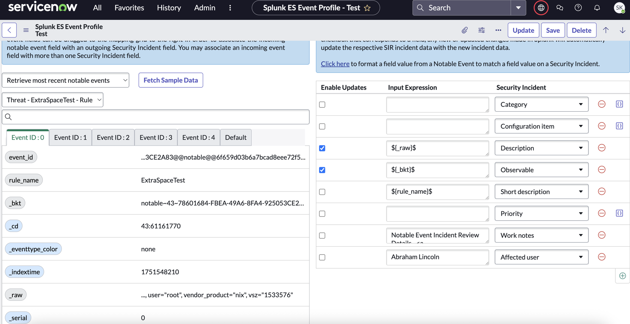Add a new mapping row with plus icon
This screenshot has height=324, width=630.
623,276
